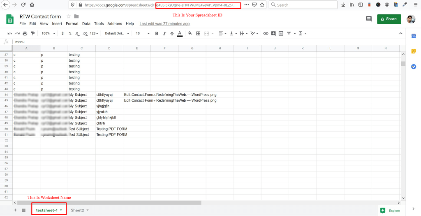
Task: Bookmark this page with the star icon
Action: point(262,5)
